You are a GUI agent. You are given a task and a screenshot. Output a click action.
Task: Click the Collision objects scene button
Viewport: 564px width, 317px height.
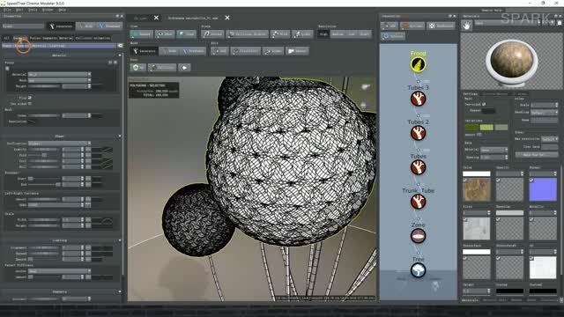click(247, 34)
